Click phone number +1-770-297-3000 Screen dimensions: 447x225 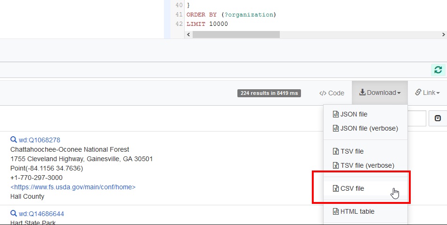(36, 178)
